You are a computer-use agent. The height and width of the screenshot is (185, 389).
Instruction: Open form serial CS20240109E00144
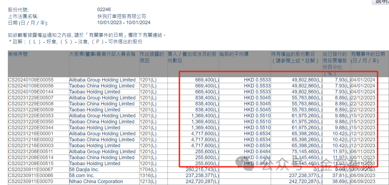click(31, 92)
